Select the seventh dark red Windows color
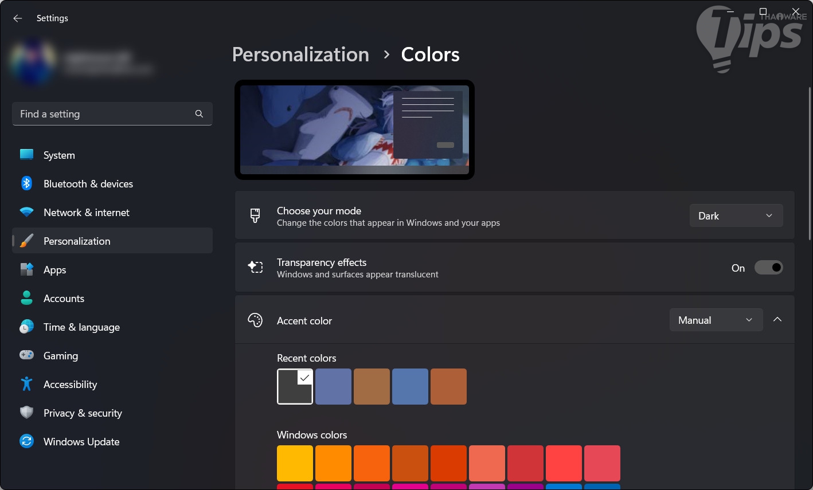 [525, 463]
